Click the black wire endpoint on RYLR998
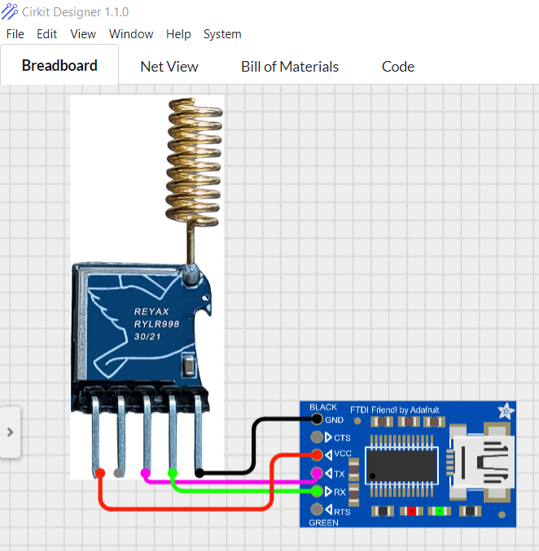Image resolution: width=539 pixels, height=551 pixels. click(199, 473)
